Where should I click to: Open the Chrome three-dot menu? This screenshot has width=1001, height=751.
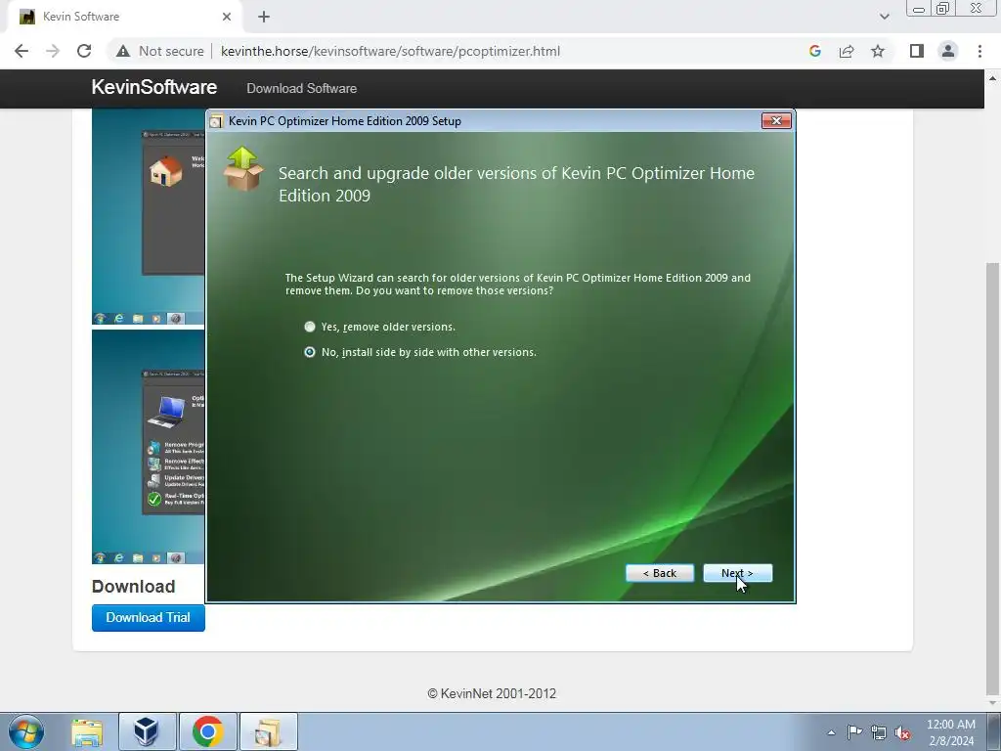tap(979, 51)
